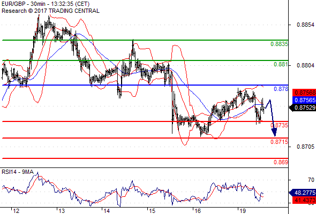Click the Research © 2017 TRADING CENTRAL credit
This screenshot has height=214, width=316.
[50, 11]
